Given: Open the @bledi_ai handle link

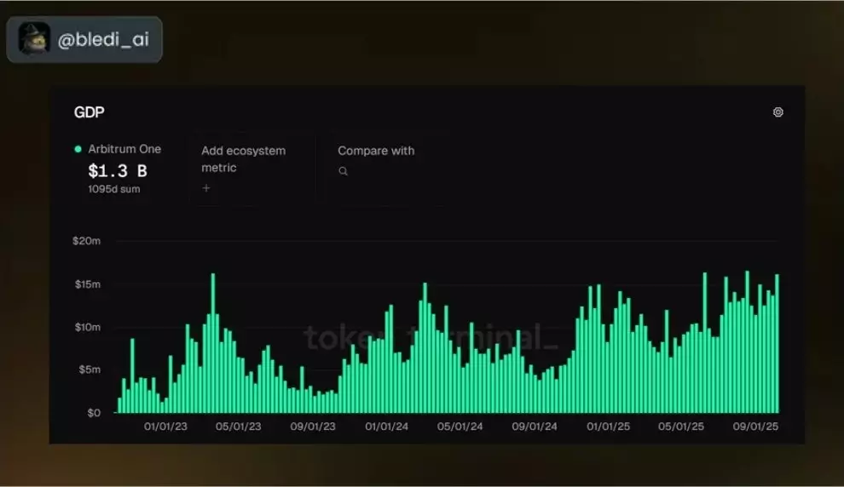Looking at the screenshot, I should (x=100, y=39).
